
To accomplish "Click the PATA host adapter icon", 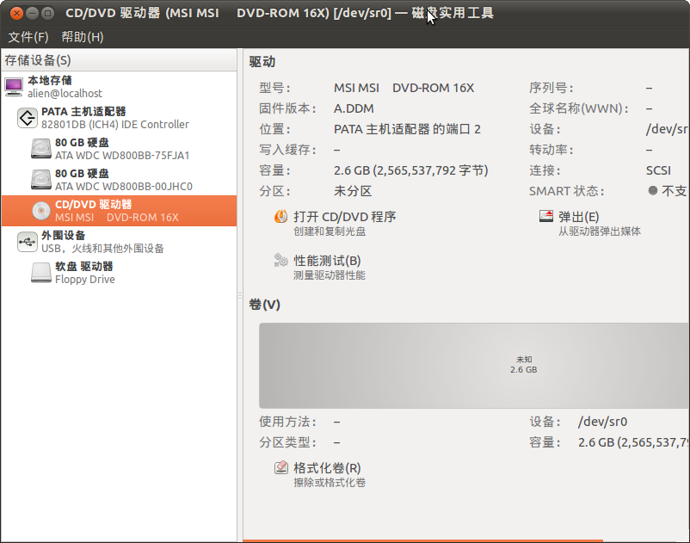I will (x=28, y=118).
